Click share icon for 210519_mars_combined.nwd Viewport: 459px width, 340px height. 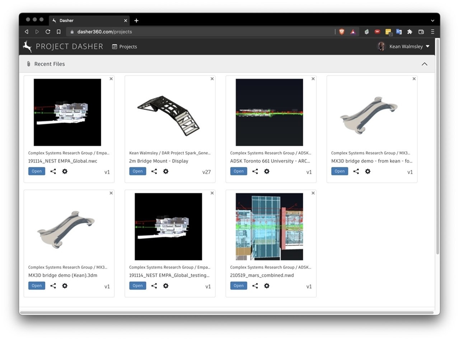255,286
